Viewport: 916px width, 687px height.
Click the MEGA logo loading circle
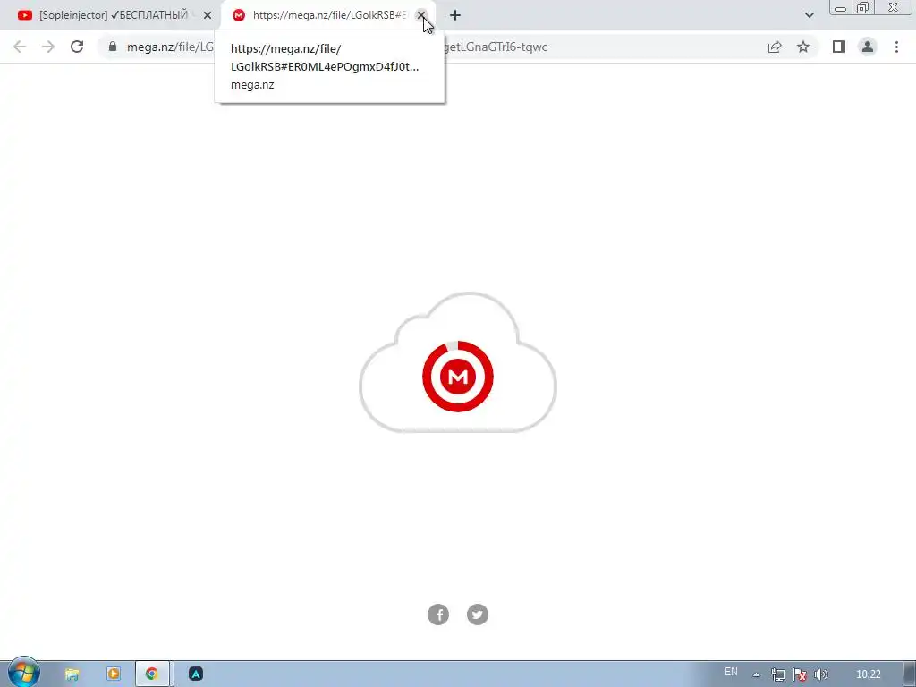point(458,377)
